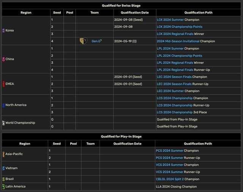The width and height of the screenshot is (243, 192).
Task: Open the Gen.G team link
Action: click(95, 41)
